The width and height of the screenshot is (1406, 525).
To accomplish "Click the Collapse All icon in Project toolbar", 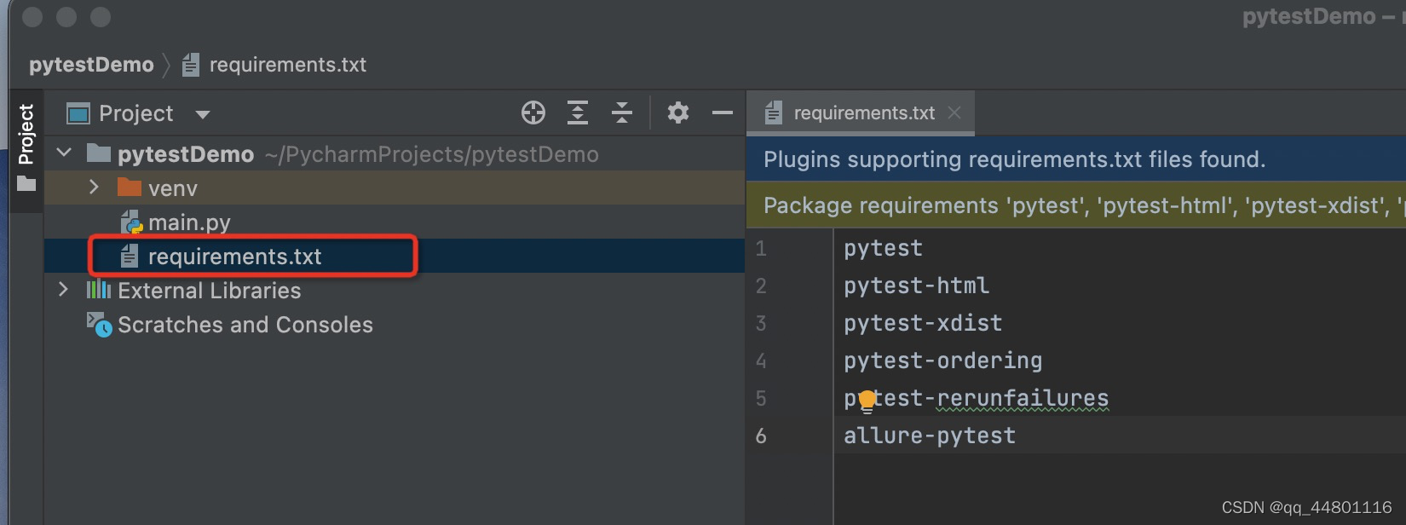I will [x=622, y=112].
